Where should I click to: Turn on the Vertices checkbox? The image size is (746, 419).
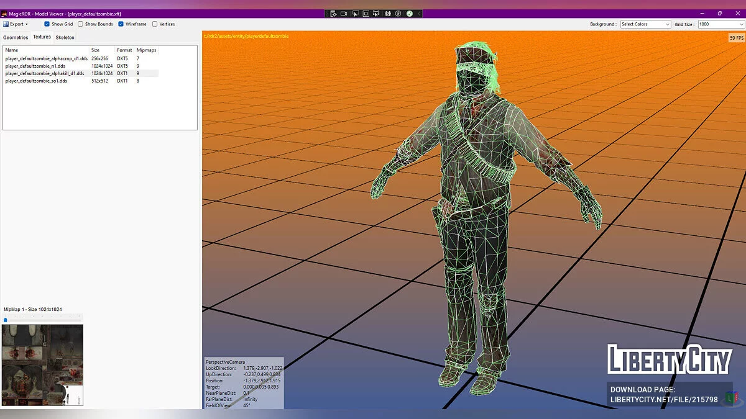coord(155,24)
